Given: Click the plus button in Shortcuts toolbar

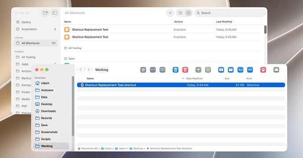Looking at the screenshot, I should pyautogui.click(x=170, y=13).
